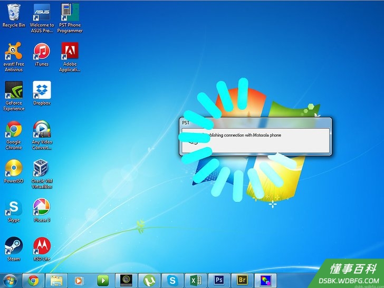Open the Windows Start menu orb
Viewport: 384px width, 288px height.
pyautogui.click(x=11, y=281)
